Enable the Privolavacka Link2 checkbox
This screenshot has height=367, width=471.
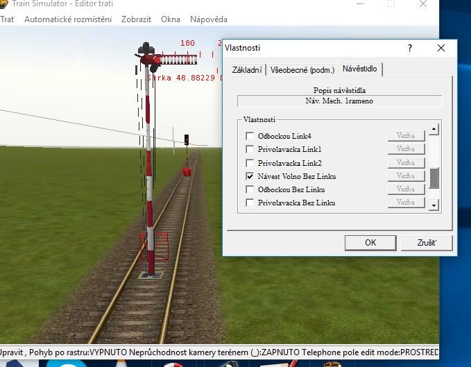250,163
